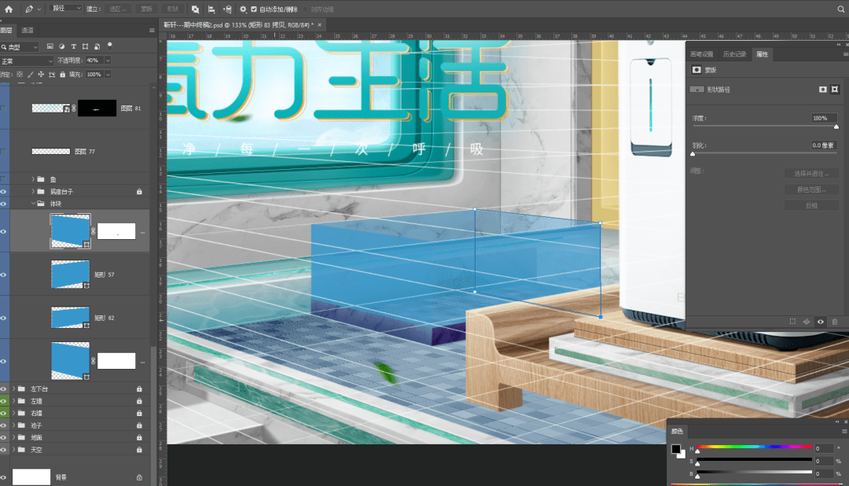
Task: Open path arrangement icon
Action: pyautogui.click(x=227, y=9)
